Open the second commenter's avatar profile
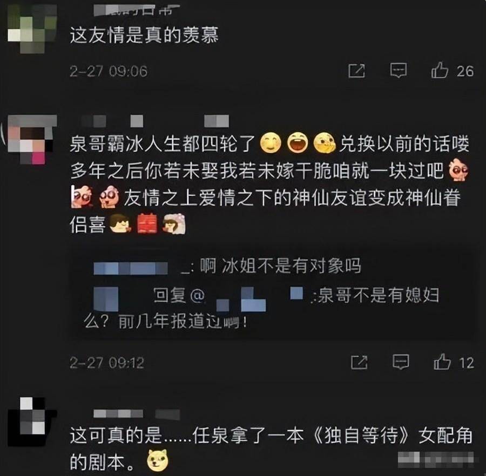This screenshot has width=486, height=476. click(x=32, y=139)
